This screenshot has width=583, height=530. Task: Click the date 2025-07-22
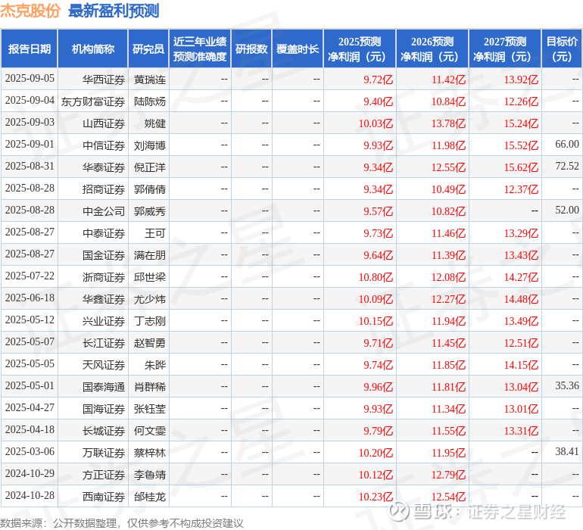click(x=30, y=276)
